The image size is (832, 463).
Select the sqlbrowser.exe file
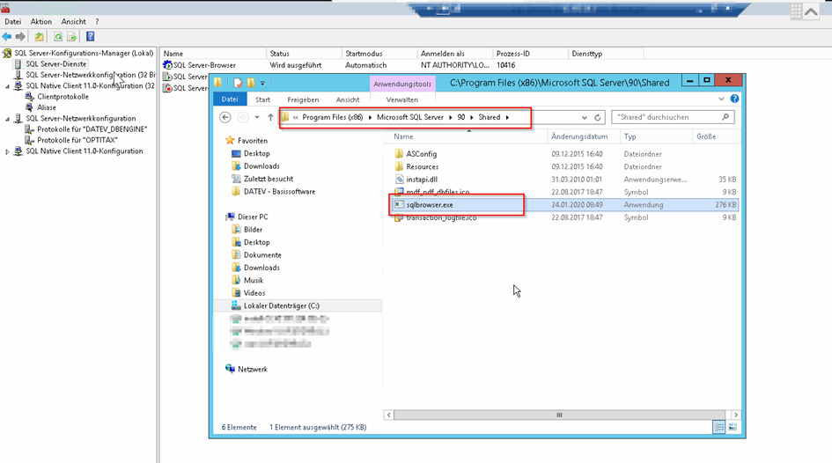(x=428, y=205)
